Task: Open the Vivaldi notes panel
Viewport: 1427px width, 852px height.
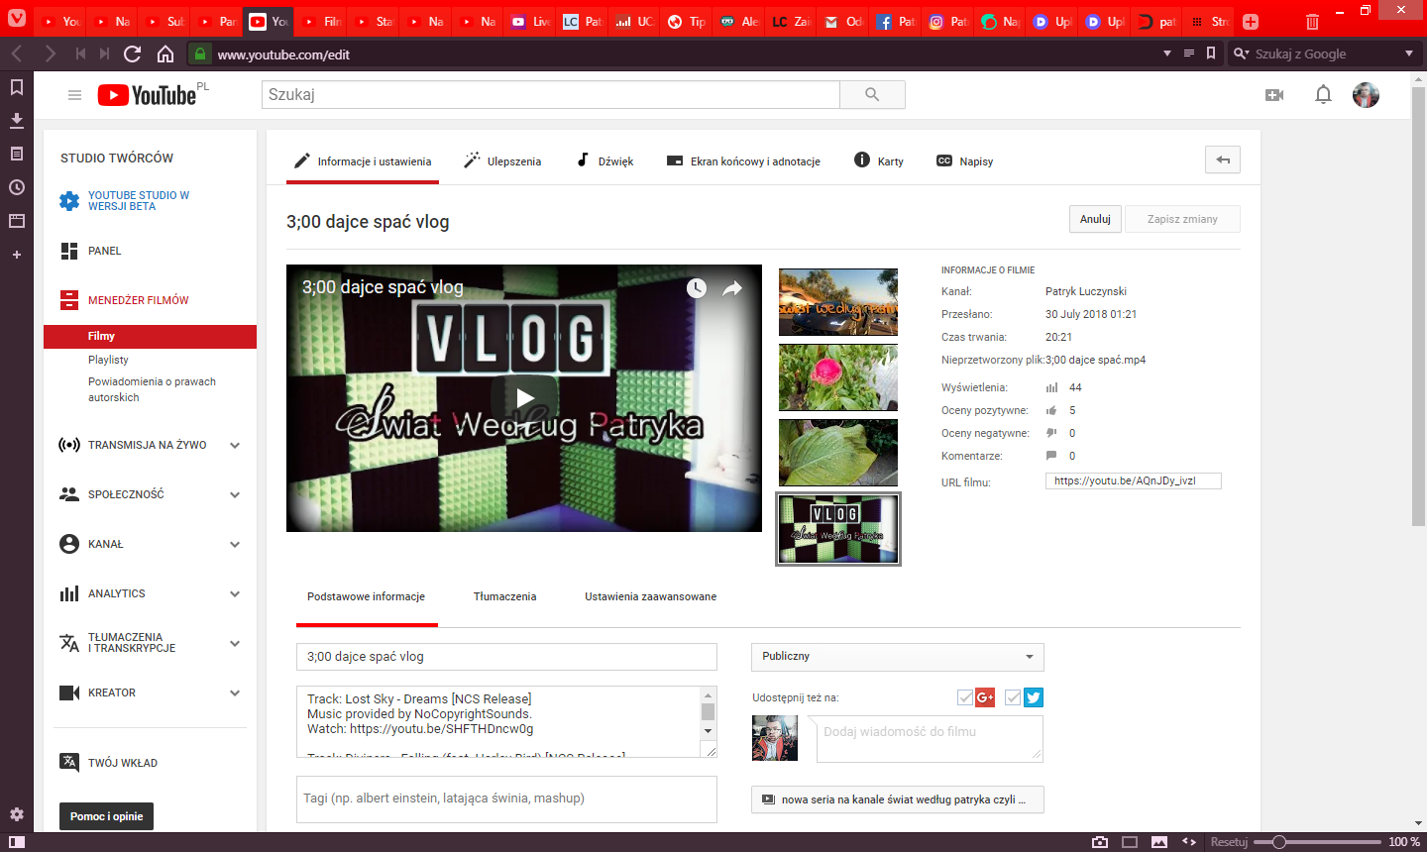Action: pyautogui.click(x=17, y=154)
